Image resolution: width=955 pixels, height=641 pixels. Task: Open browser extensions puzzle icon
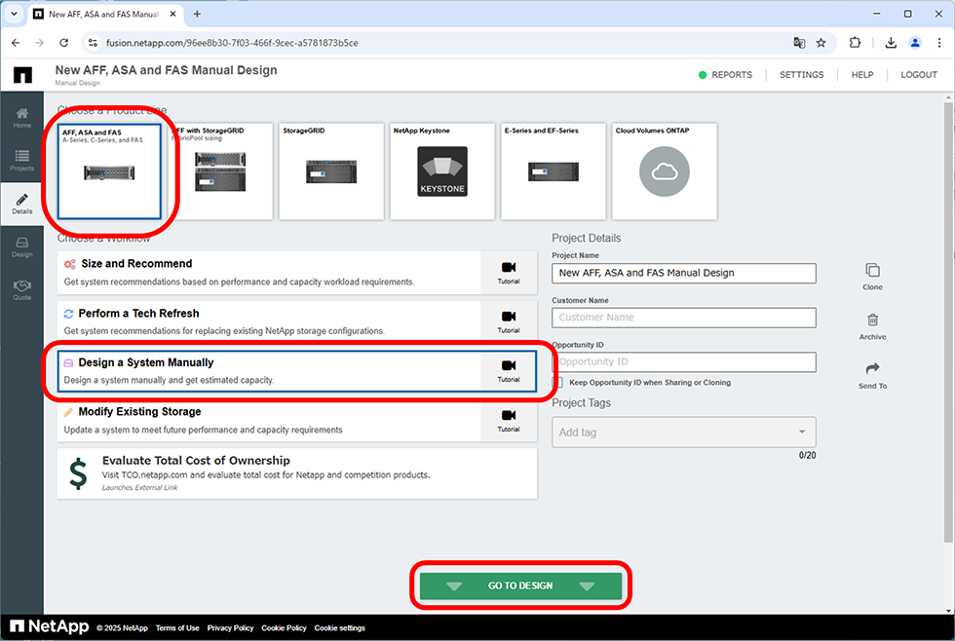click(x=855, y=43)
